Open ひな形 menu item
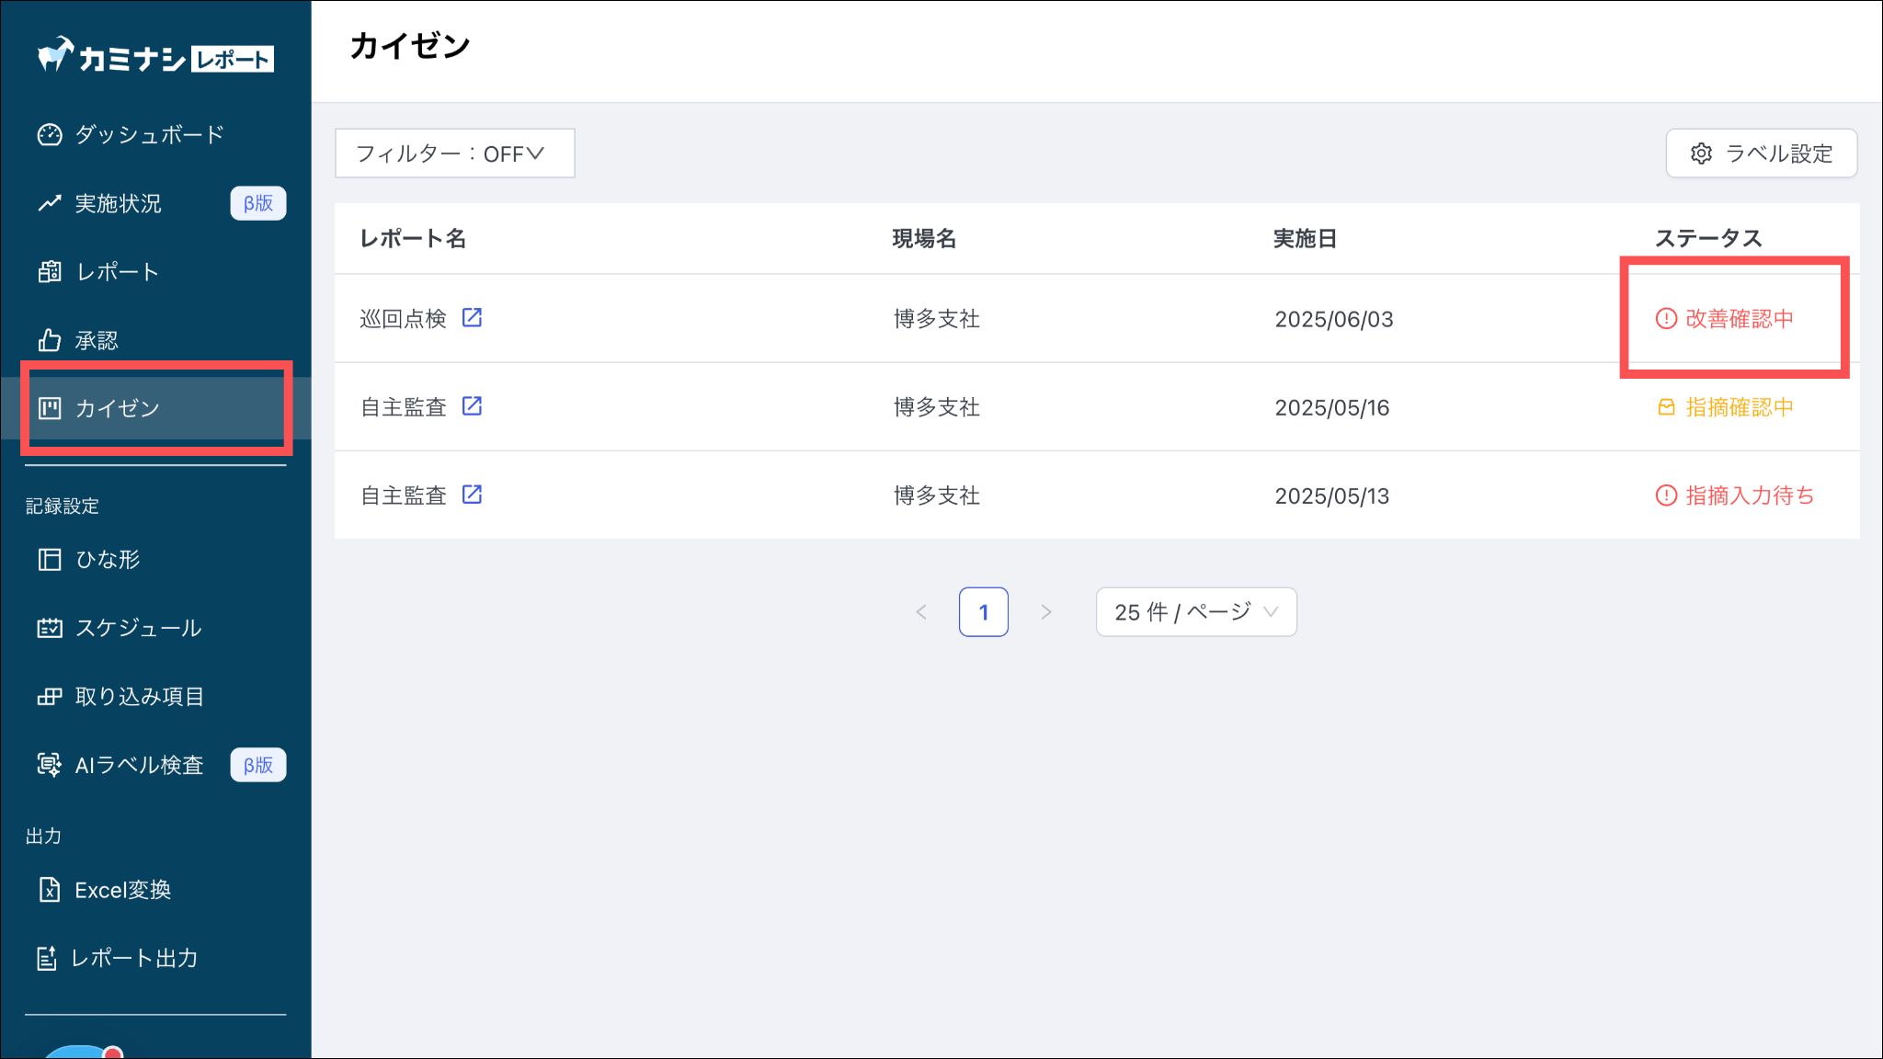 point(108,560)
